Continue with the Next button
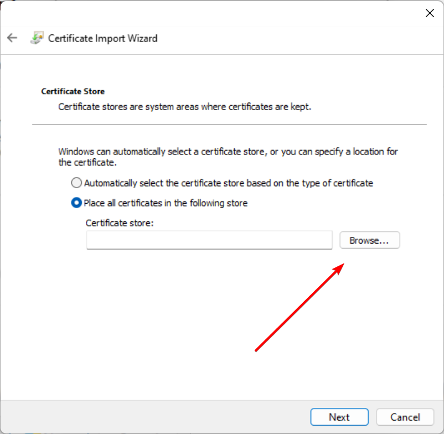The width and height of the screenshot is (444, 434). pos(339,417)
